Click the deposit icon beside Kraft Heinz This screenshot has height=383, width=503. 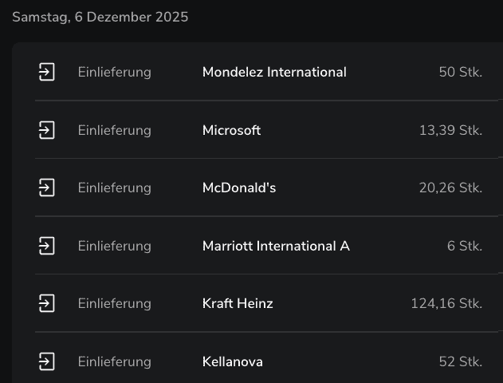[x=47, y=303]
